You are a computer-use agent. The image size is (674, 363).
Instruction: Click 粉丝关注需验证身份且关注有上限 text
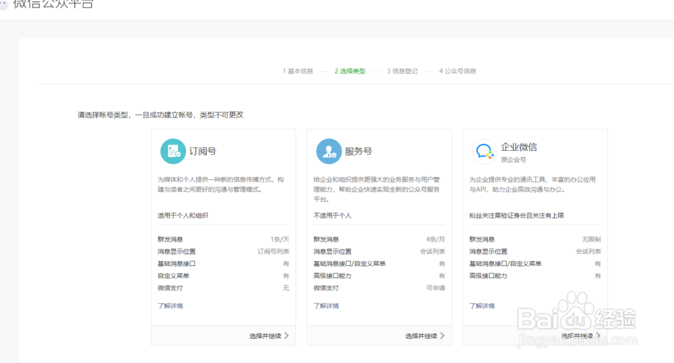coord(517,216)
